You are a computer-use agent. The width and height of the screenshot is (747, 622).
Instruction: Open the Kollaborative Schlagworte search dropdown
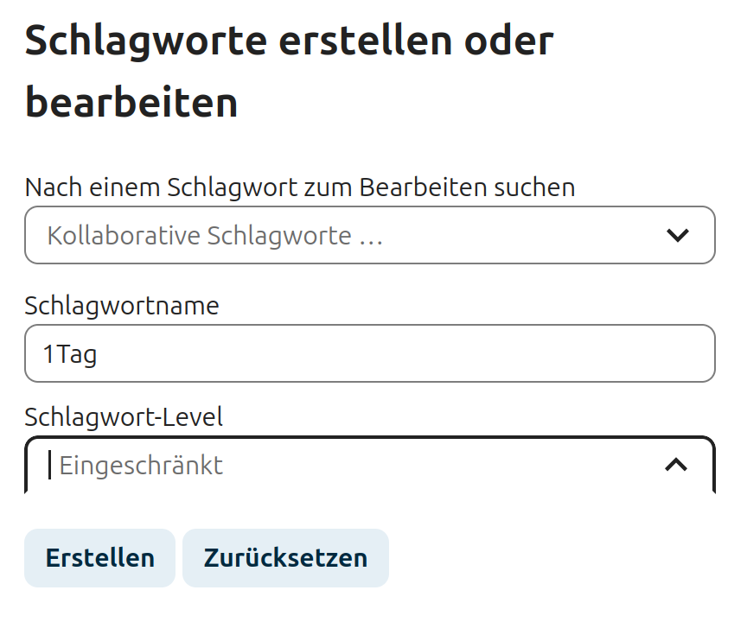[x=370, y=235]
